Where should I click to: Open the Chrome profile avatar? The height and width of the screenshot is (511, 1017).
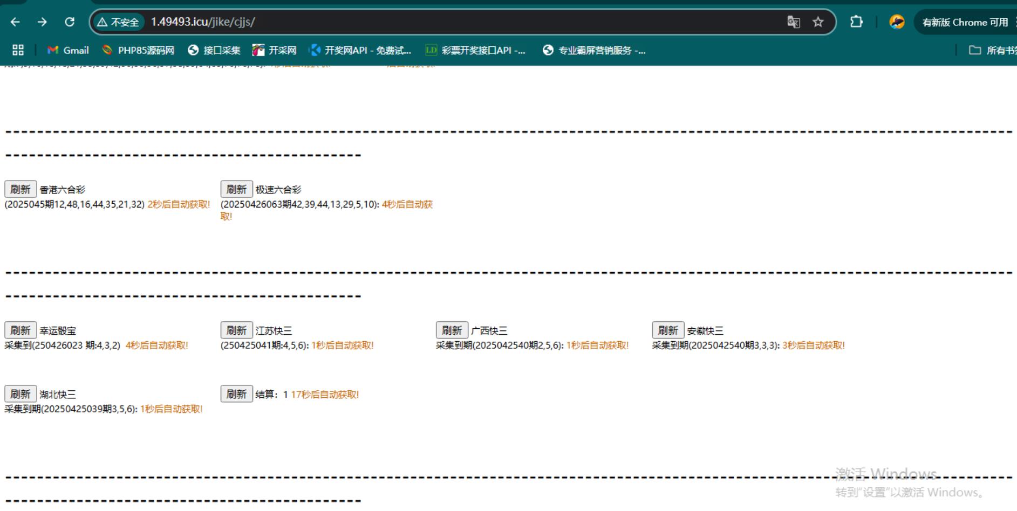tap(897, 22)
